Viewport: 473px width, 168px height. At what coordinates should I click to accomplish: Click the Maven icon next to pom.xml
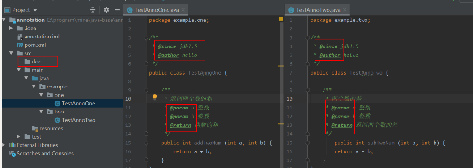coord(20,45)
